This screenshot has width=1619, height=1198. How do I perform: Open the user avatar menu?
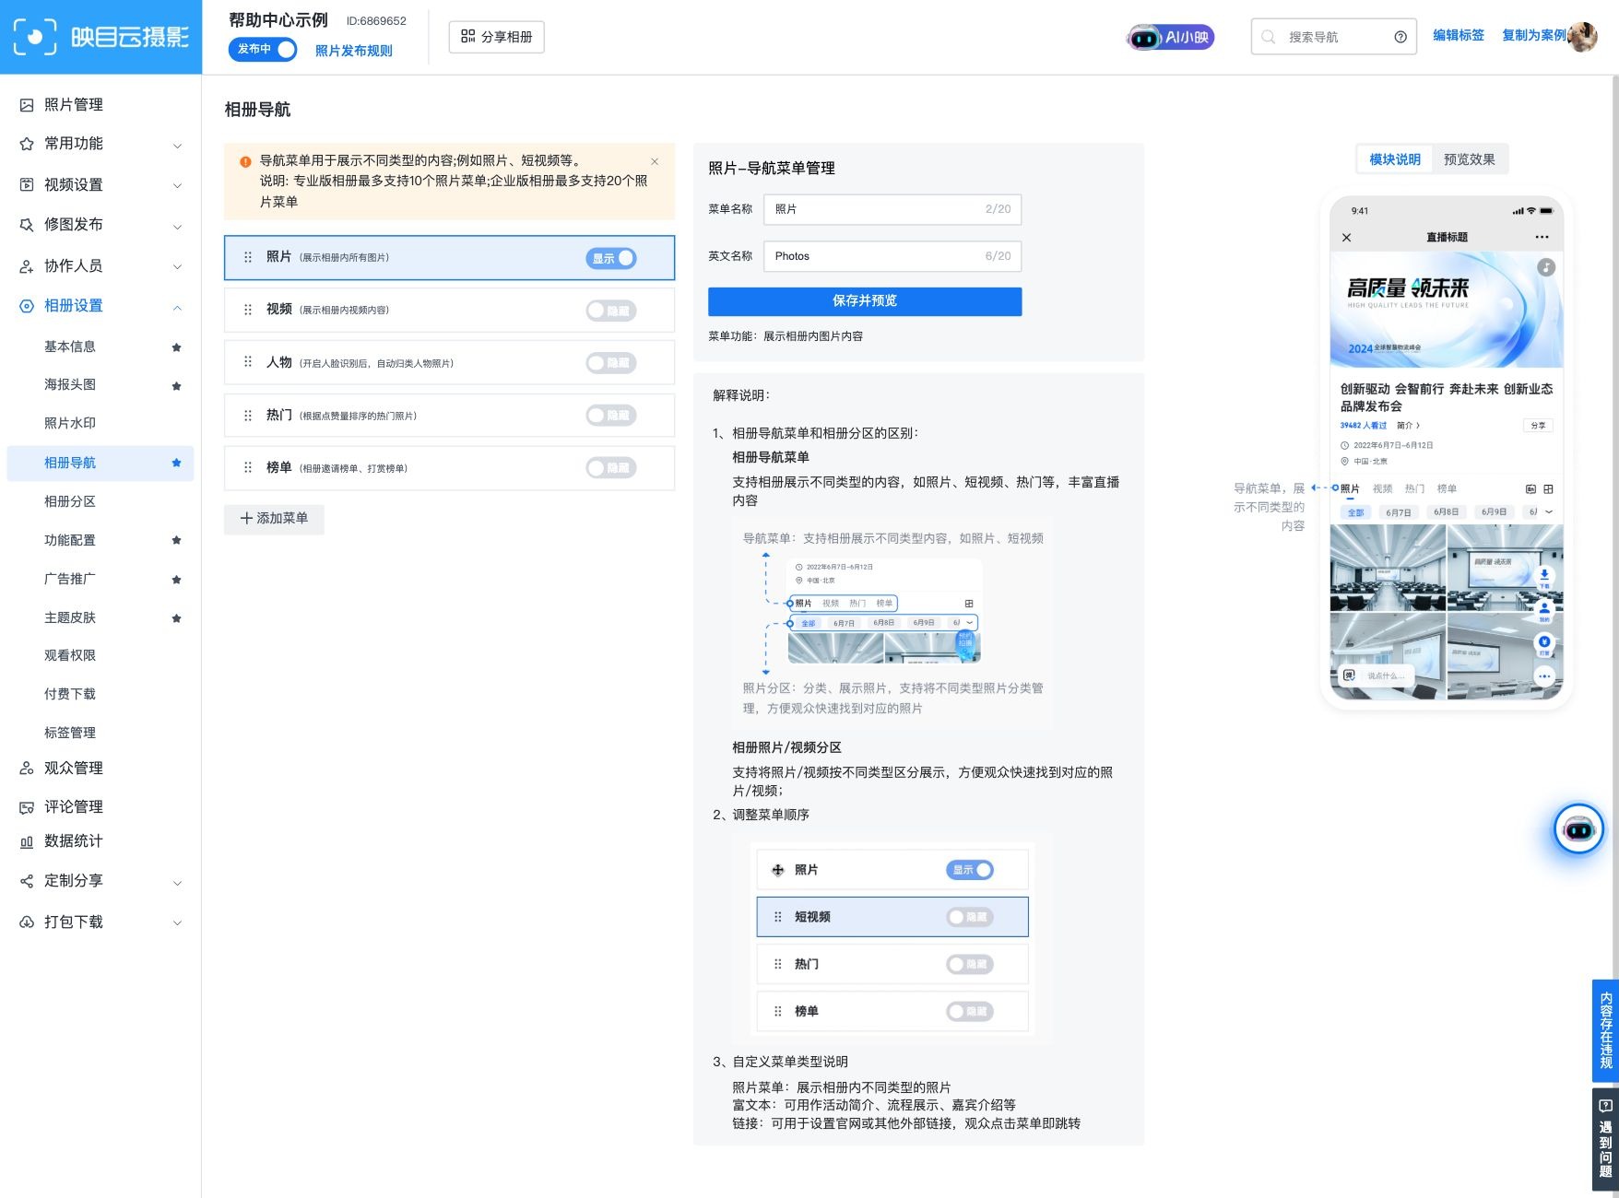[x=1583, y=37]
